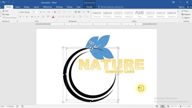Switch to the Insert tab
This screenshot has height=108, width=192.
[x=17, y=7]
